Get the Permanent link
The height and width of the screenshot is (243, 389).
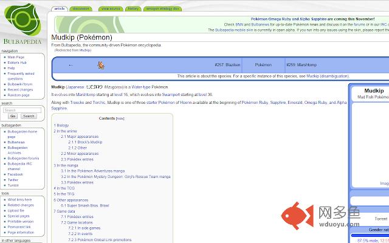(x=19, y=227)
